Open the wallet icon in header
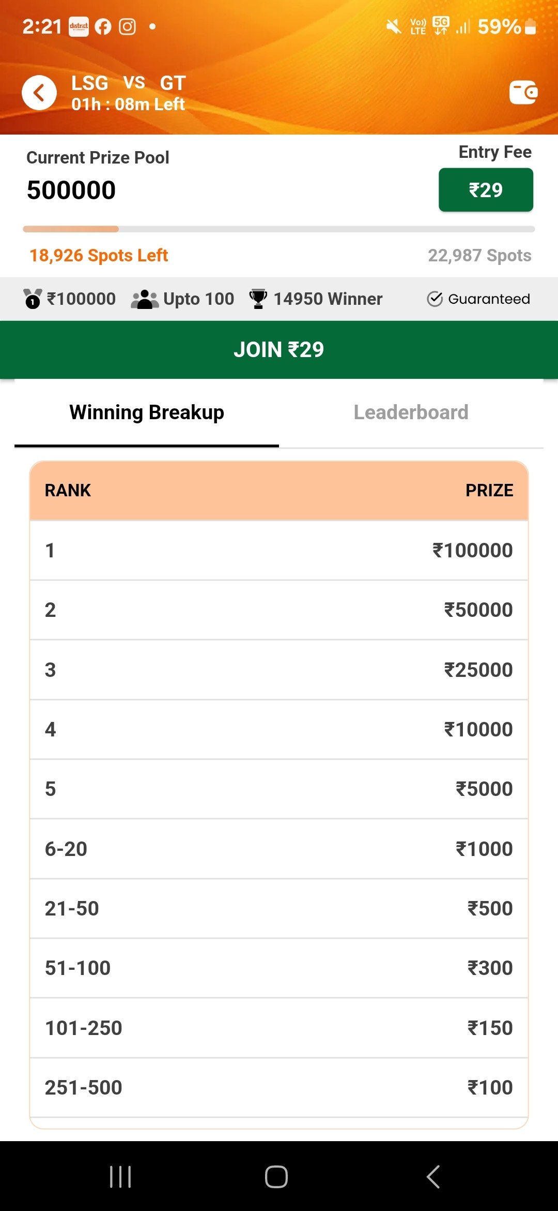 523,93
